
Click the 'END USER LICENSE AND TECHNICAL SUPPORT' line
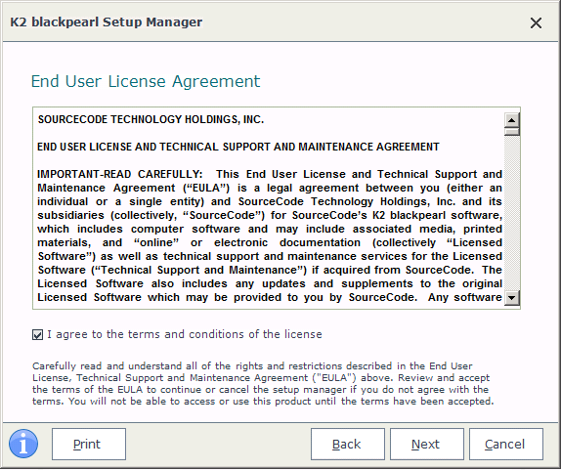coord(238,147)
